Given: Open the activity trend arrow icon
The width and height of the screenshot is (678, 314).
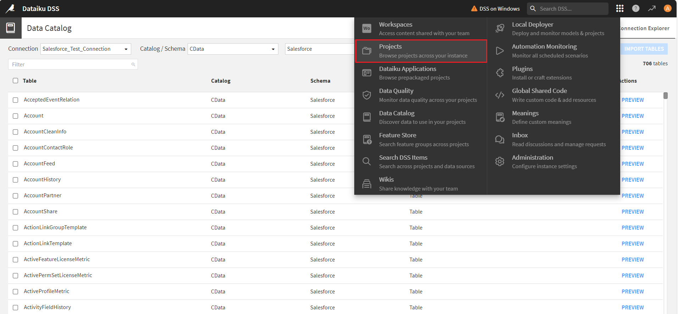Looking at the screenshot, I should pos(652,9).
